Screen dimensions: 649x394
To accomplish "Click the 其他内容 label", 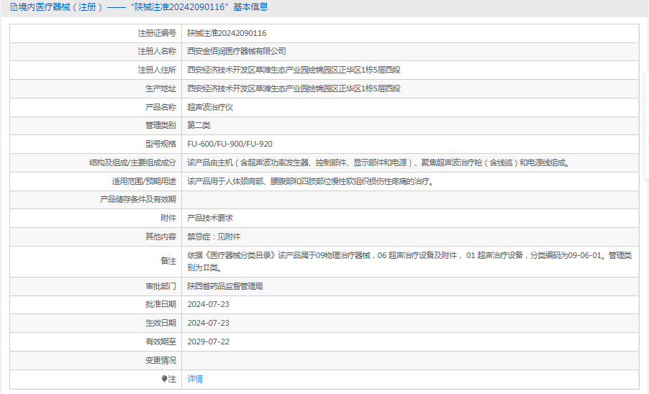I will 160,237.
